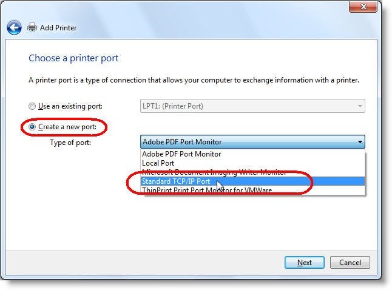Click the printer icon beside Add Printer
Viewport: 392px width, 290px height.
point(32,27)
